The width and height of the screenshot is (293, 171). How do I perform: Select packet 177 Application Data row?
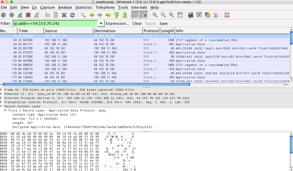[144, 77]
